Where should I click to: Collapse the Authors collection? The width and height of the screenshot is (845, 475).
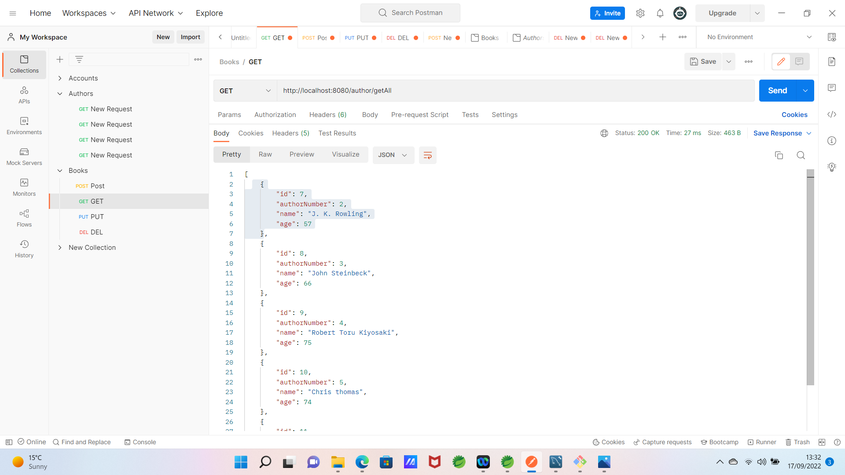point(60,94)
